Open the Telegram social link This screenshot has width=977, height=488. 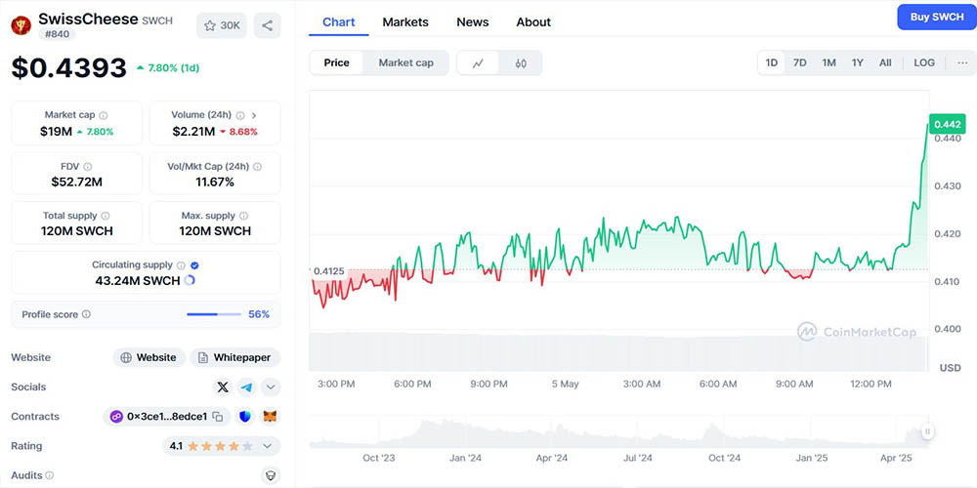click(247, 387)
